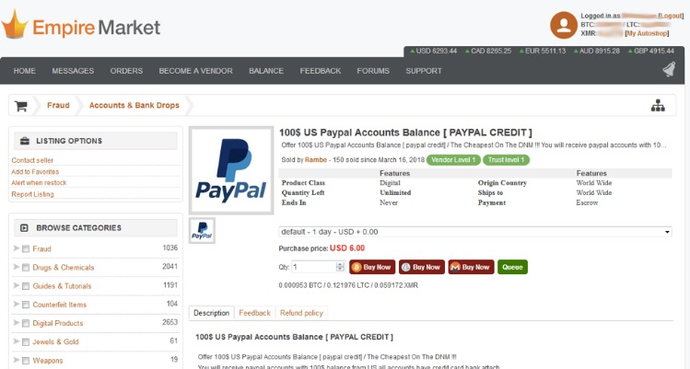
Task: Click the sitemap hierarchy icon
Action: [x=658, y=106]
